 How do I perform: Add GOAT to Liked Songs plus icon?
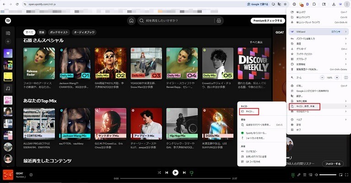point(31,175)
